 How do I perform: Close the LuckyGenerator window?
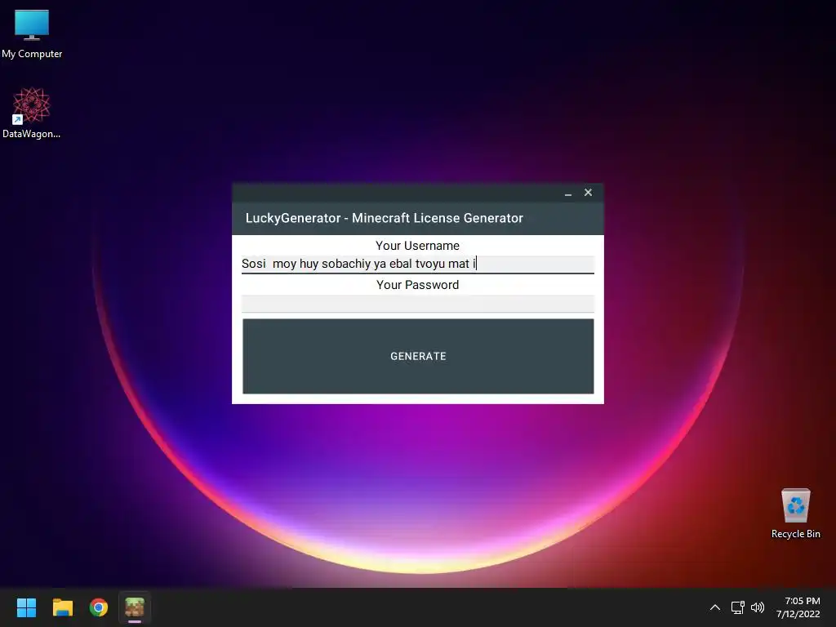pyautogui.click(x=588, y=193)
